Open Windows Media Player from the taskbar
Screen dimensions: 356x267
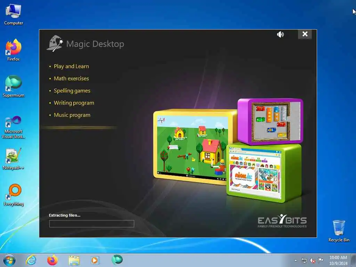[95, 260]
